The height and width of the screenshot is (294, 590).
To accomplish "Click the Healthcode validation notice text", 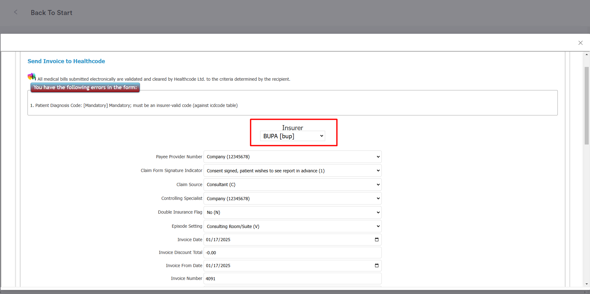I will click(x=164, y=79).
